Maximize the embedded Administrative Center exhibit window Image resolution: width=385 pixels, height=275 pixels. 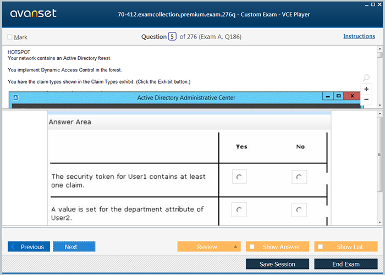pyautogui.click(x=338, y=96)
